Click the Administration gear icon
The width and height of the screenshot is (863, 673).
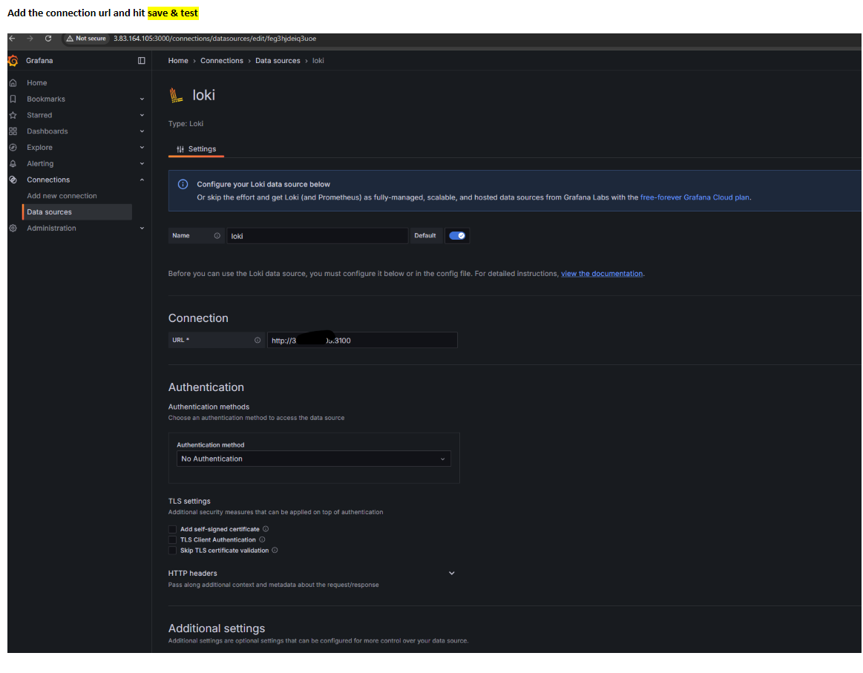13,229
